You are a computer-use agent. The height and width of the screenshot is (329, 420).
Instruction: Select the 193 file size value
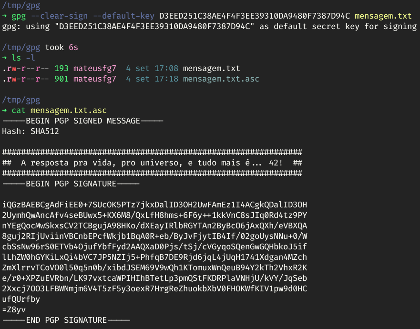(x=61, y=68)
